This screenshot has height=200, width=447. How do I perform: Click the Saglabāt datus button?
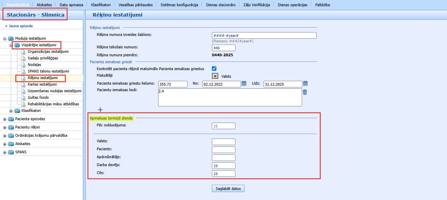coord(228,189)
